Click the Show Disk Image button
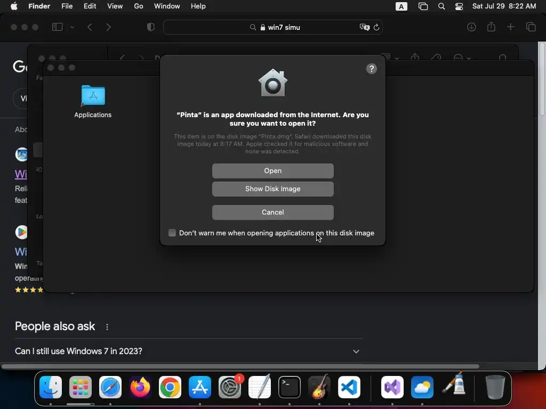 coord(272,189)
